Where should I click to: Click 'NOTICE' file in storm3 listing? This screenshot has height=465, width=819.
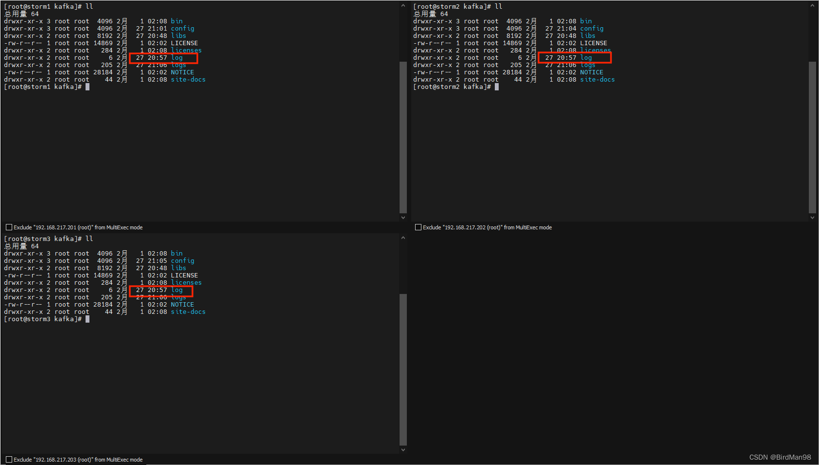pos(183,305)
